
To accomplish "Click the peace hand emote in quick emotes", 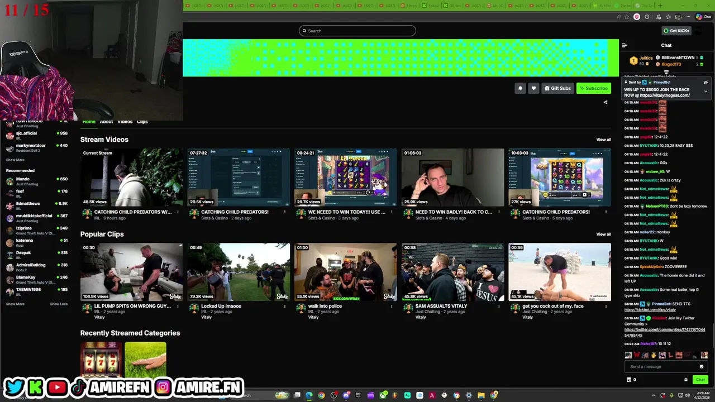I will (x=653, y=355).
